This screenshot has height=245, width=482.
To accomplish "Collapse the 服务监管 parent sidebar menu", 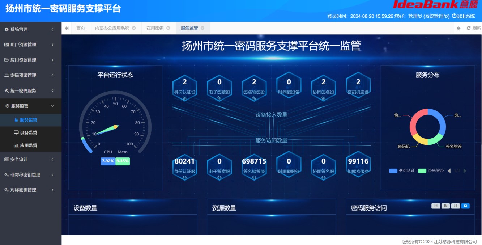I will click(31, 106).
